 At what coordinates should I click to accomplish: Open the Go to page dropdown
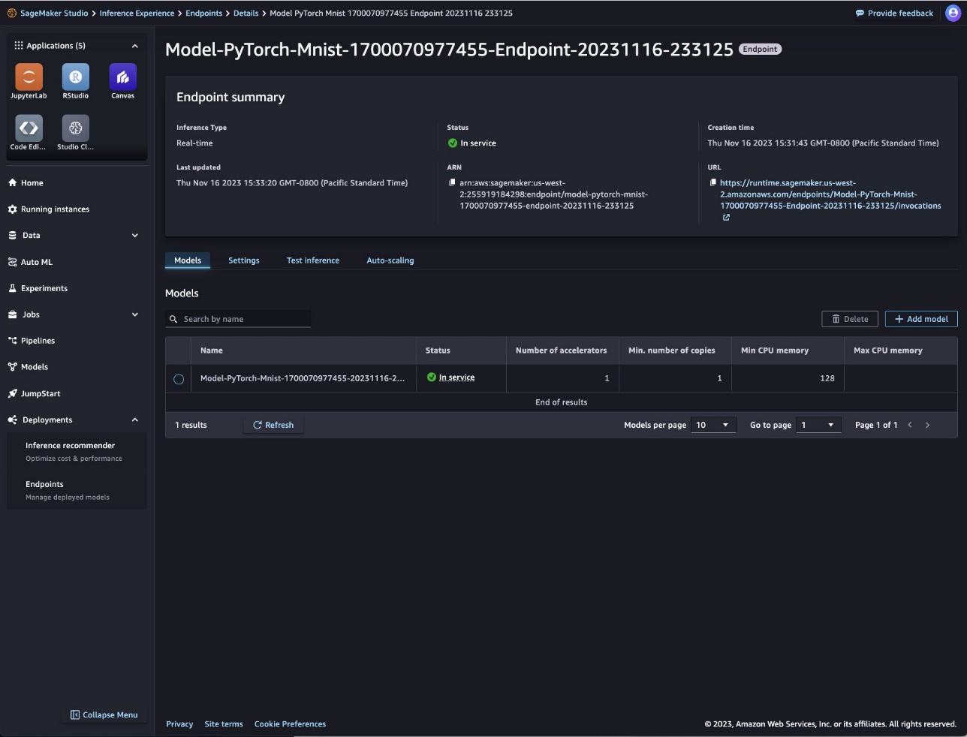[x=818, y=425]
